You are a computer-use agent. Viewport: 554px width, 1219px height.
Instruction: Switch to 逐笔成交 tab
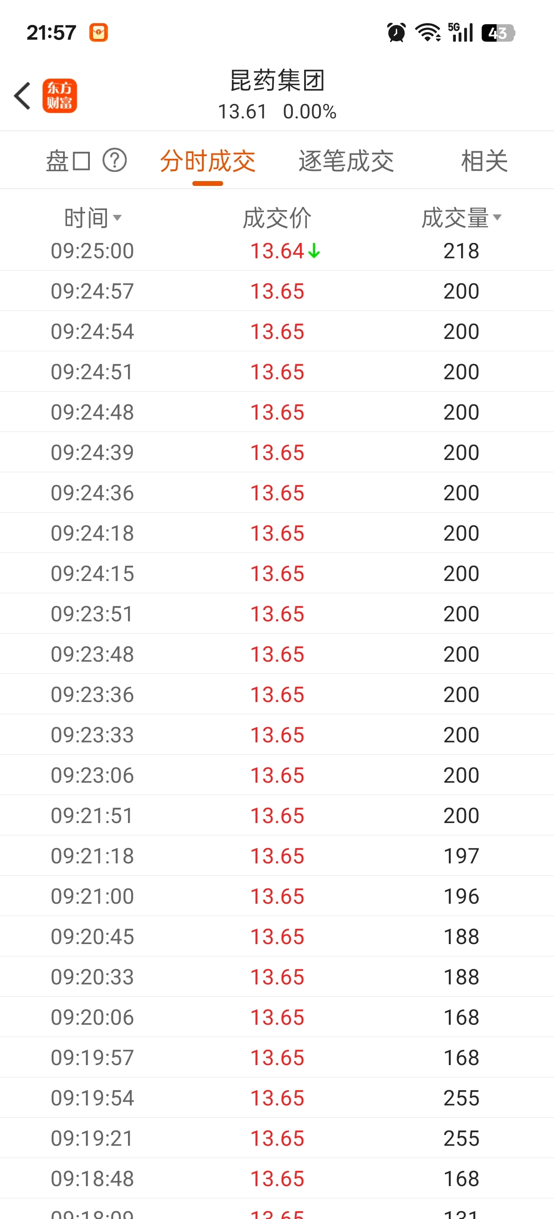[346, 161]
